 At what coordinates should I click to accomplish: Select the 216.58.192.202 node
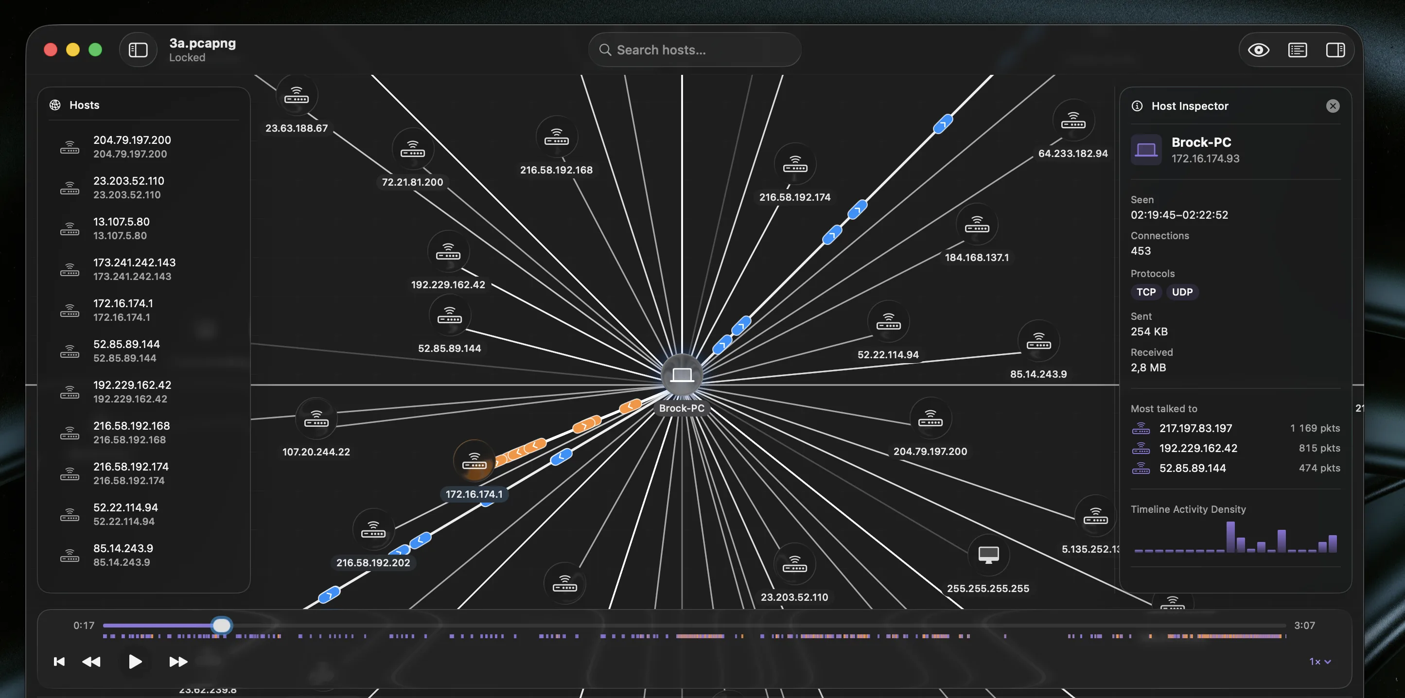click(x=373, y=529)
